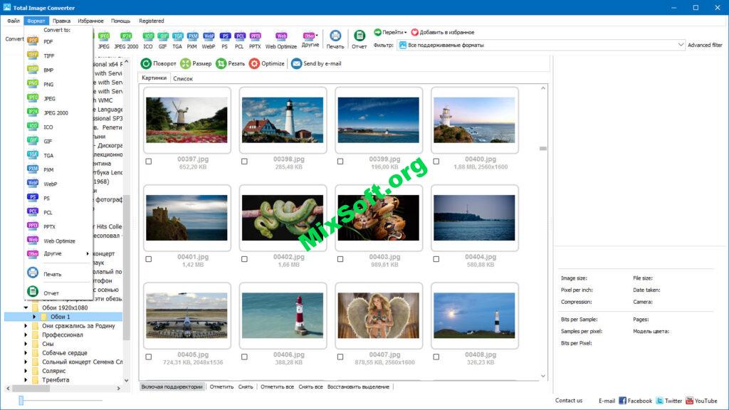Select Отчет in the Format menu
Screen dimensions: 729x410
[x=58, y=293]
